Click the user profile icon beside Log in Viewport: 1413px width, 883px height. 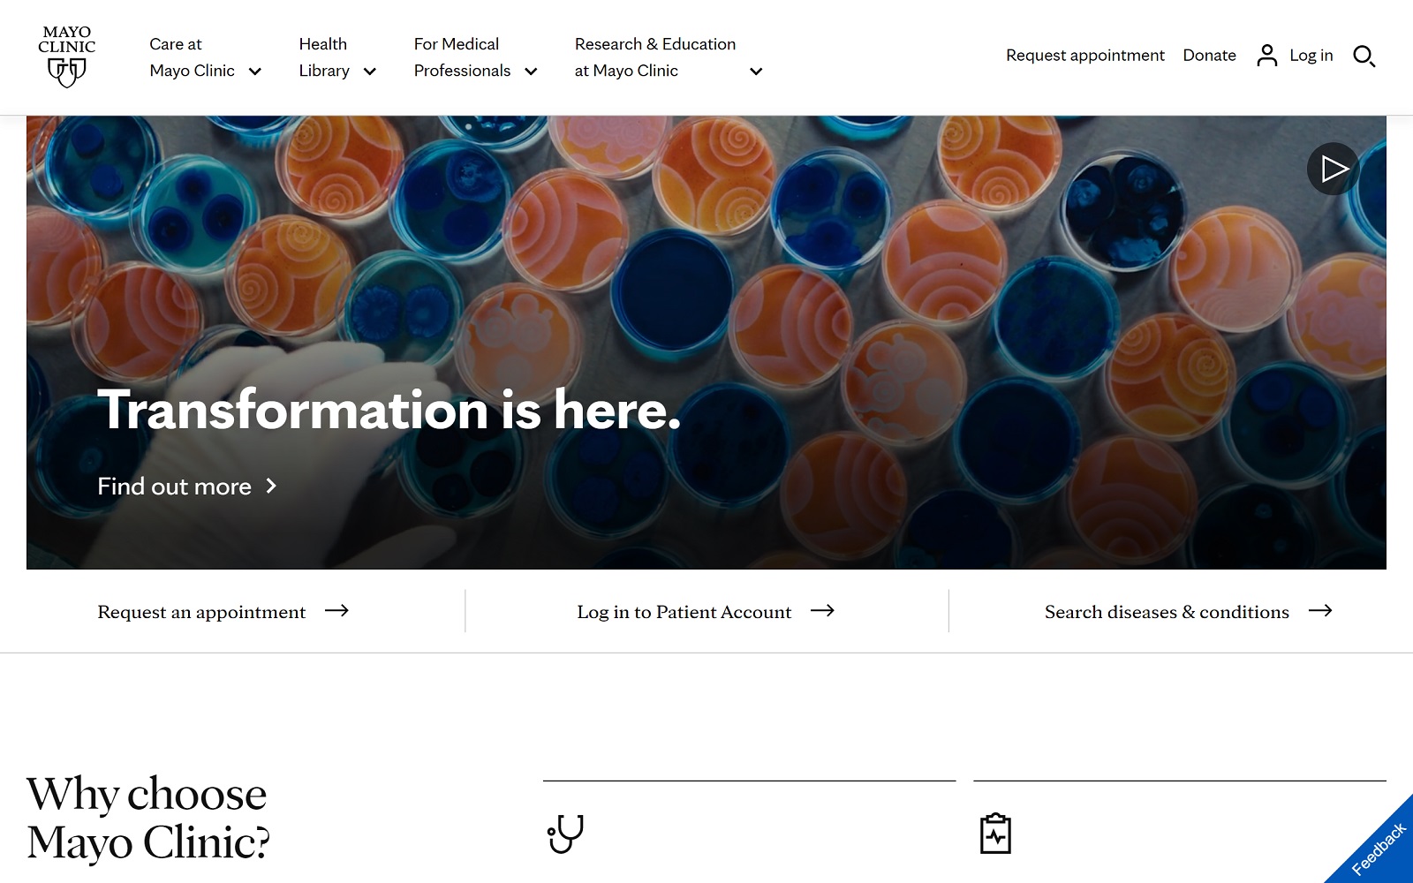click(1267, 56)
